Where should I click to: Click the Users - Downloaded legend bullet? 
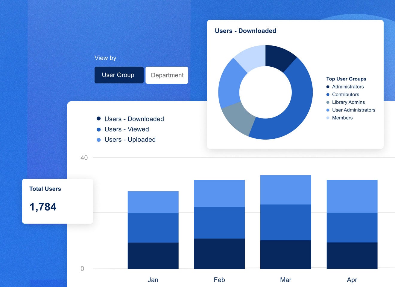coord(99,118)
